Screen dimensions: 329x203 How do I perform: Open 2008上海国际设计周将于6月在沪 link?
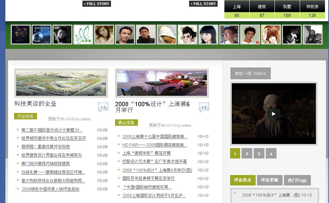point(154,196)
